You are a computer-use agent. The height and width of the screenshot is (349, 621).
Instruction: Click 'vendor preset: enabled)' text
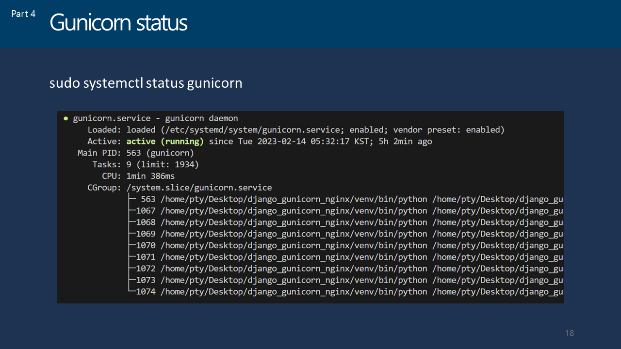(449, 130)
